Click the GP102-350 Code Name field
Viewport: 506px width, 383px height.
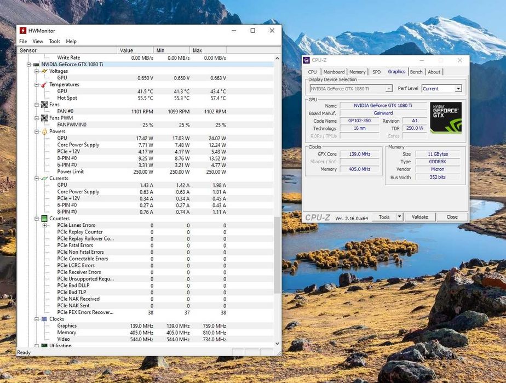click(359, 121)
